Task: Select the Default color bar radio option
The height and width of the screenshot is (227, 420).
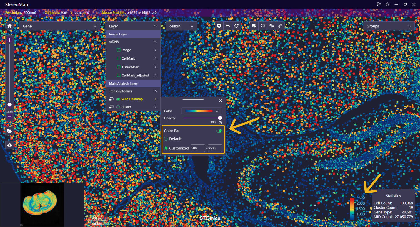Action: (x=166, y=139)
